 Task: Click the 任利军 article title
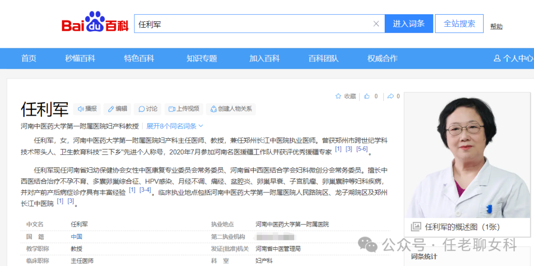[44, 109]
